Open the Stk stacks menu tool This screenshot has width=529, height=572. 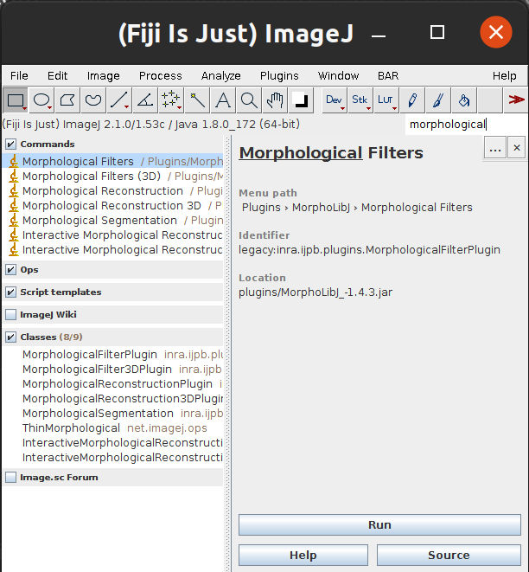[360, 100]
